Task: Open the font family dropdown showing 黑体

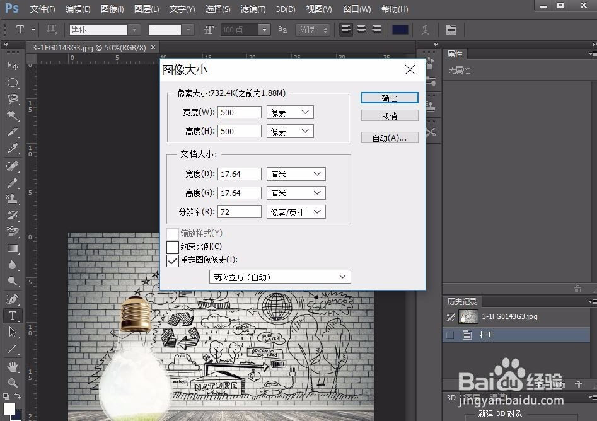Action: click(134, 29)
